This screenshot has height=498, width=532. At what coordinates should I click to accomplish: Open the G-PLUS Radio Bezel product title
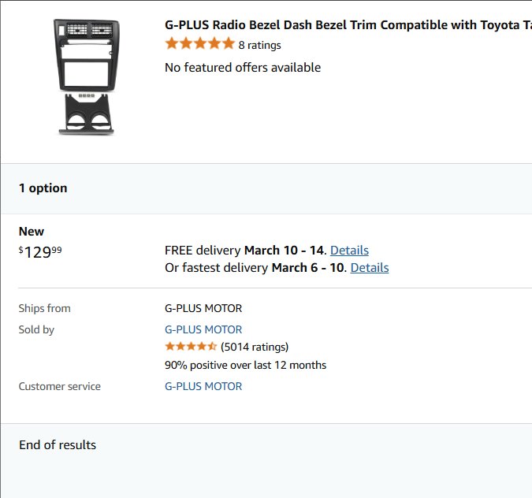[x=347, y=25]
